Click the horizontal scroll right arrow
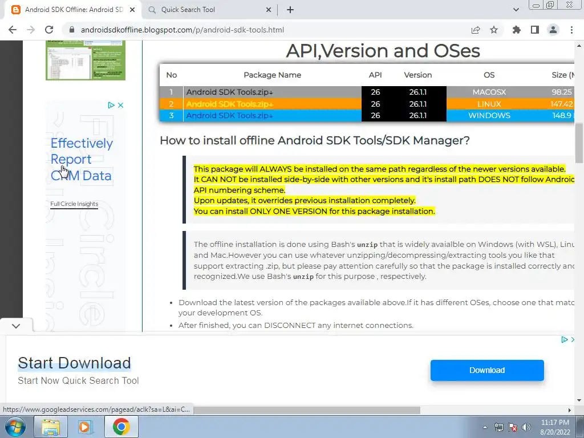The height and width of the screenshot is (438, 584). (x=570, y=410)
